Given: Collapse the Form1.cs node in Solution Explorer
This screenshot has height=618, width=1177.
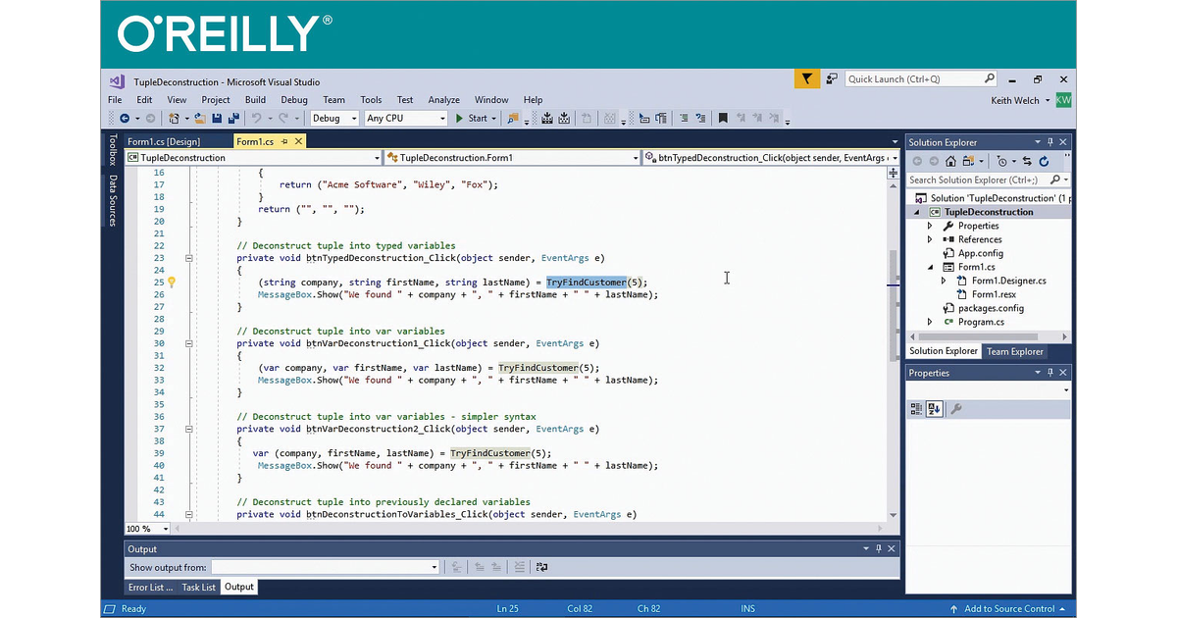Looking at the screenshot, I should pos(930,267).
